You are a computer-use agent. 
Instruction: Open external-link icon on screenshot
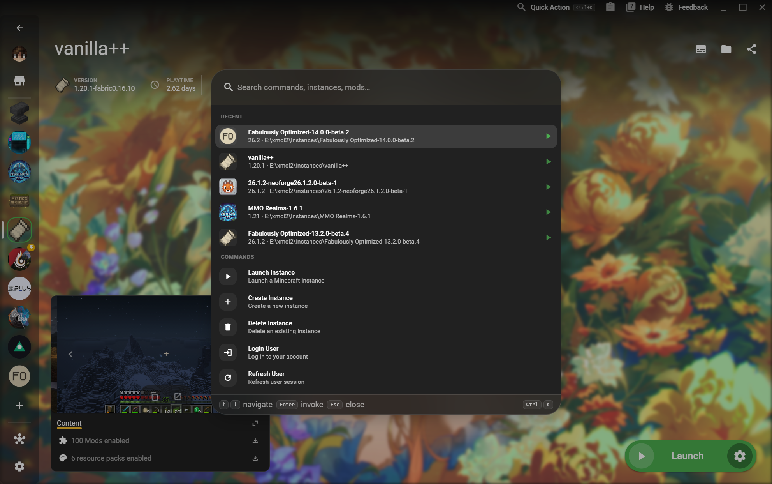[x=178, y=397]
